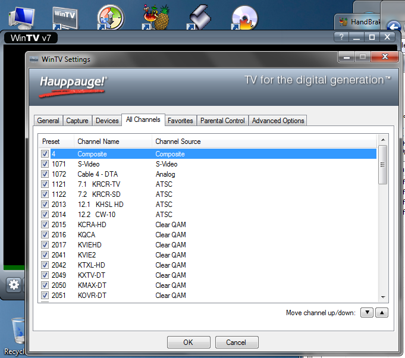Sort by the Channel Source column header
This screenshot has width=405, height=358.
265,142
